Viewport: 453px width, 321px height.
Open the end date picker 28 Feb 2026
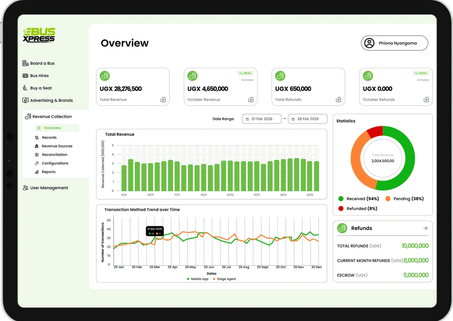(x=308, y=119)
